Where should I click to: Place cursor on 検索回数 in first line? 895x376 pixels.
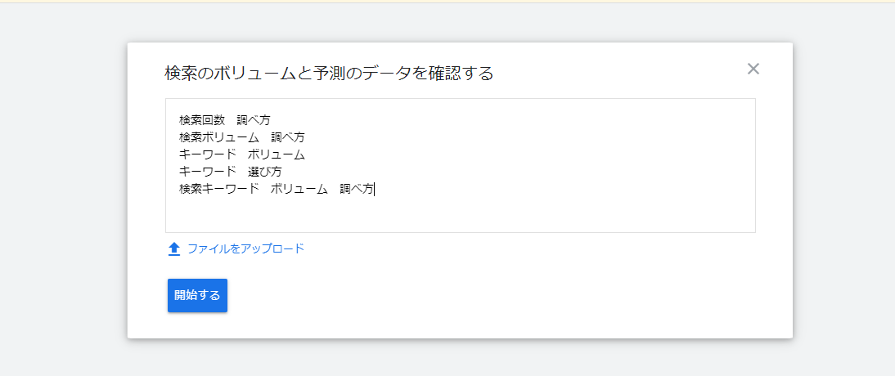click(196, 120)
